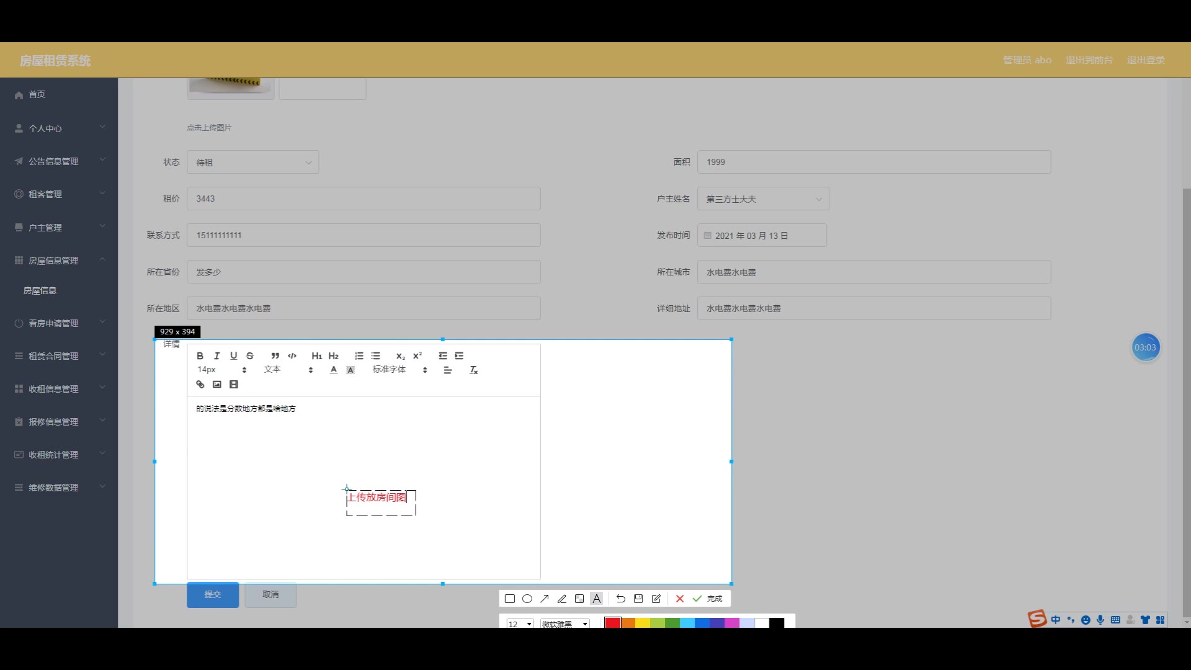This screenshot has height=670, width=1191.
Task: Click the insert image icon in editor
Action: 216,385
